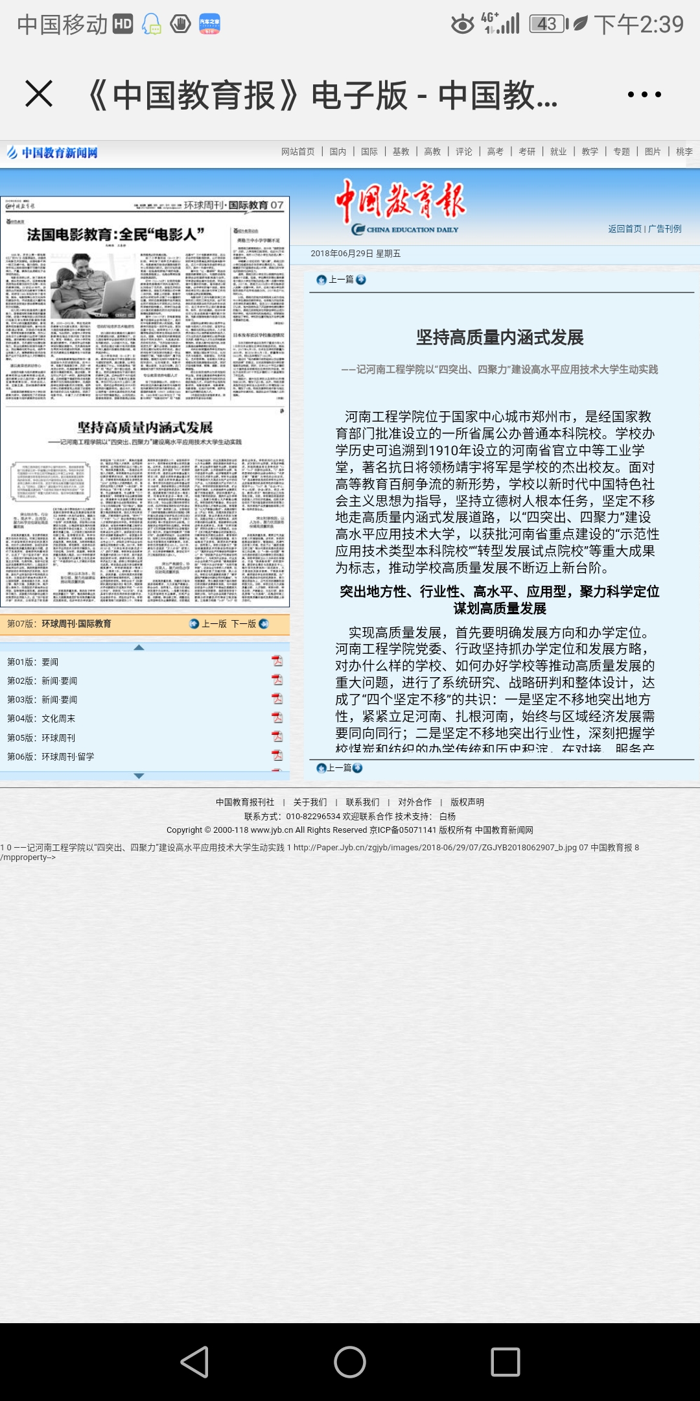Open 高考 section in navigation
The width and height of the screenshot is (700, 1401).
click(x=495, y=152)
